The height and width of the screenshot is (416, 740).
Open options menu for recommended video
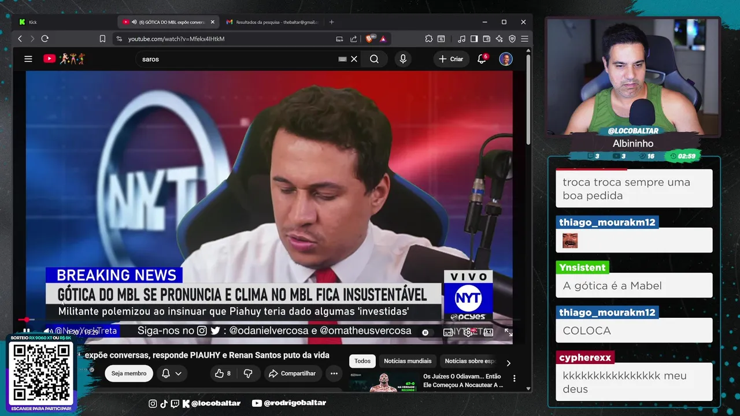(514, 378)
